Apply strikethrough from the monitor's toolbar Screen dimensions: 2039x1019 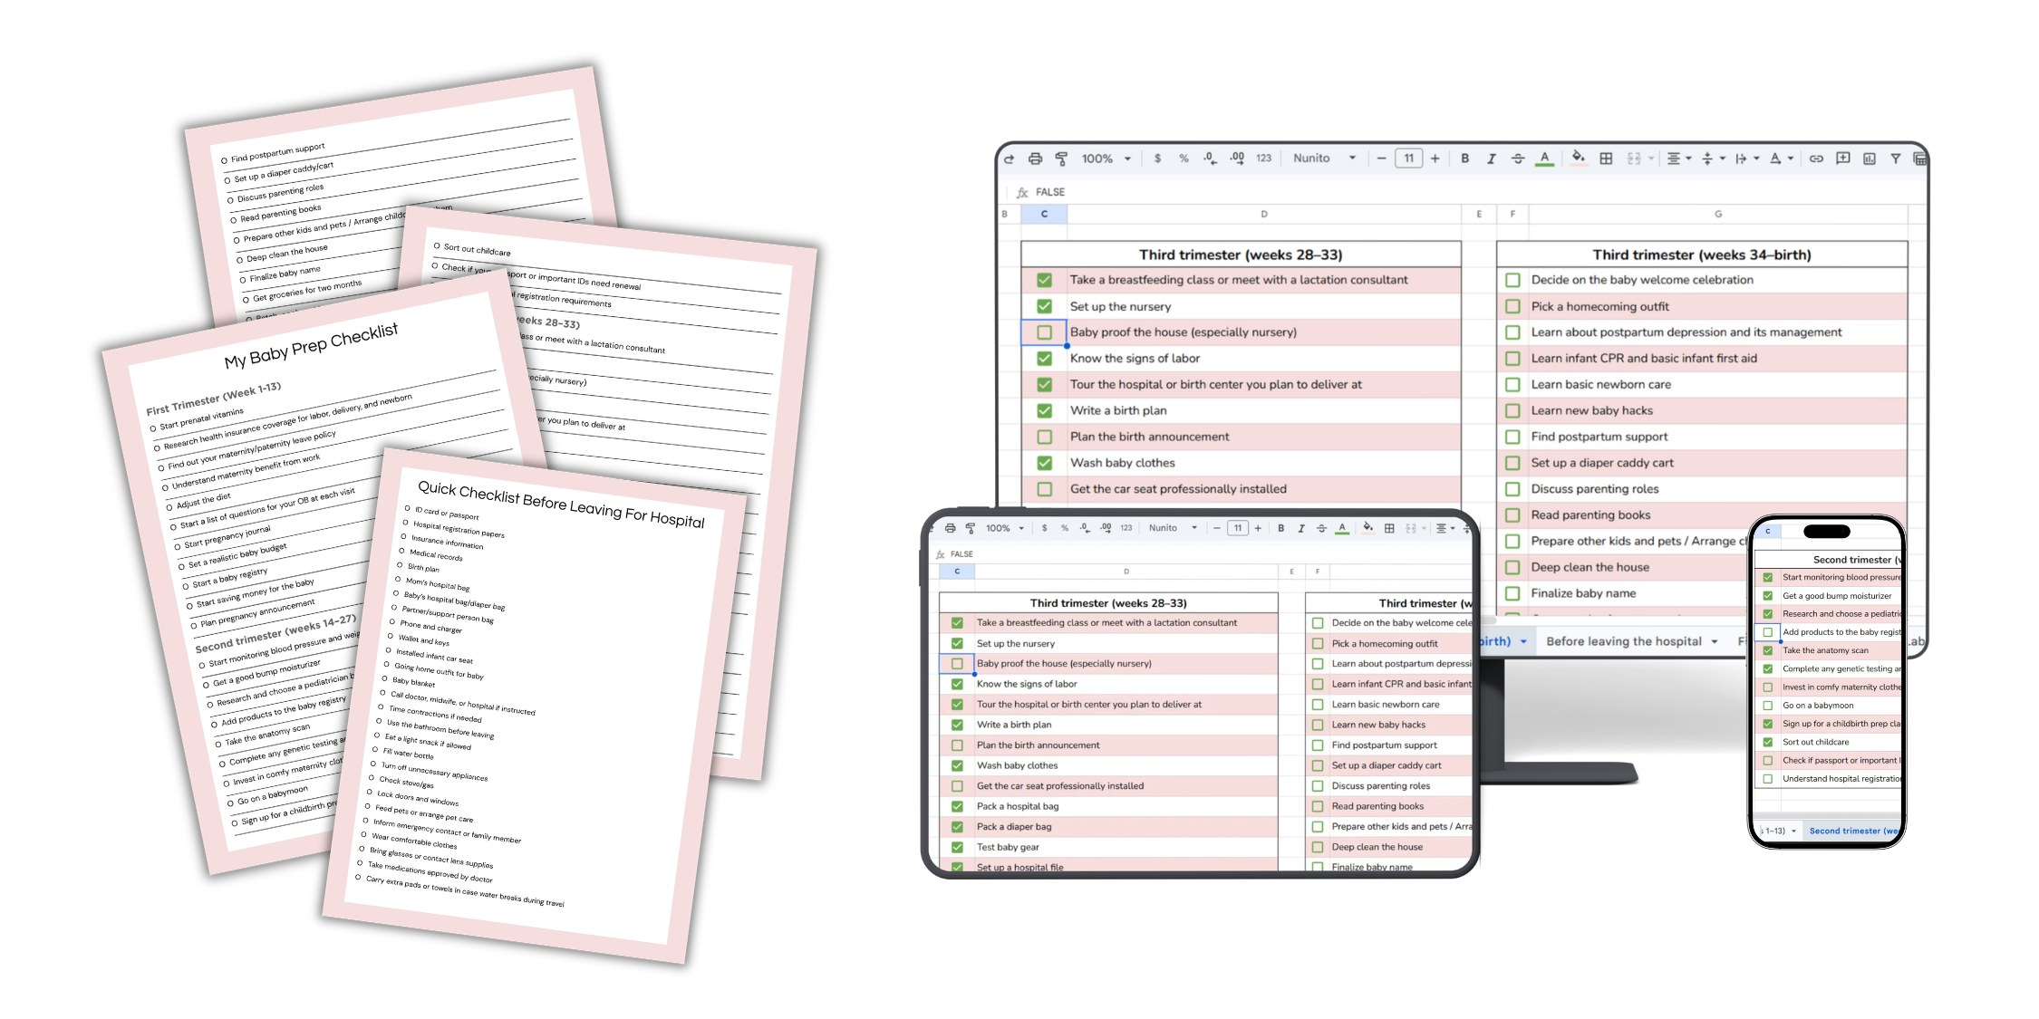click(x=1518, y=159)
